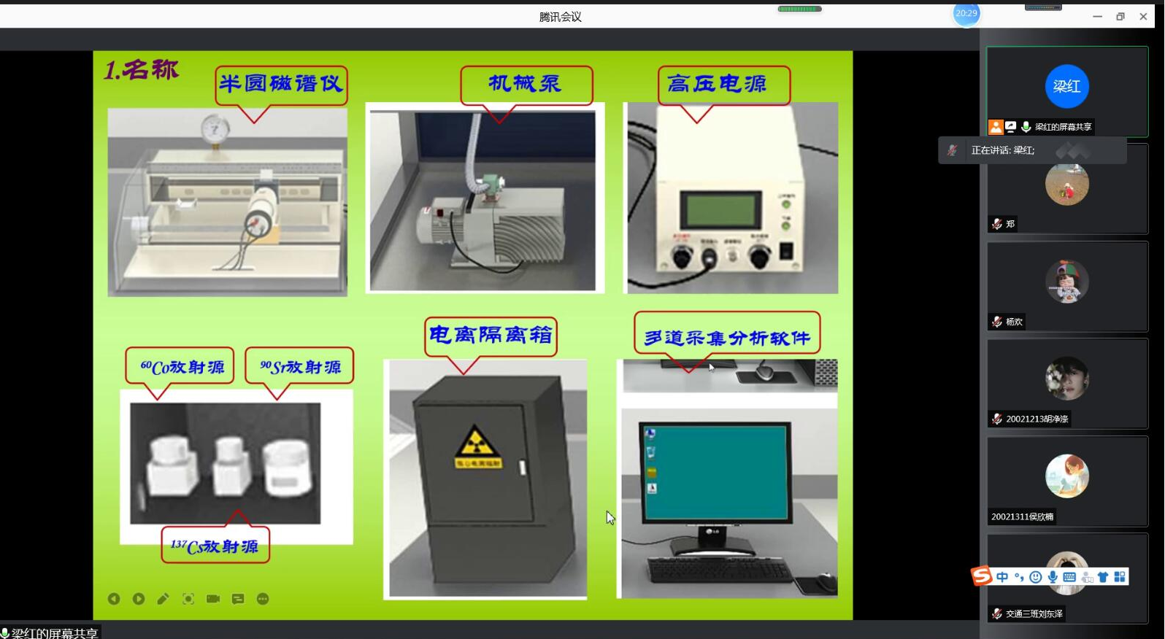
Task: Click the meeting timer badge 20:29
Action: (x=966, y=14)
